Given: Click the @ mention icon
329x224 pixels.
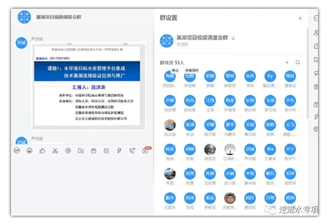Looking at the screenshot, I should coord(68,150).
